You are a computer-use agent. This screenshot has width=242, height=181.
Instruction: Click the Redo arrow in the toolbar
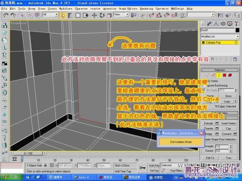pyautogui.click(x=13, y=15)
